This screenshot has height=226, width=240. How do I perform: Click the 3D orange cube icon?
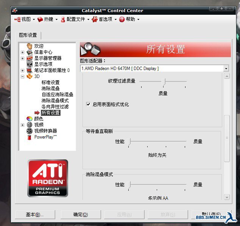[x=30, y=76]
